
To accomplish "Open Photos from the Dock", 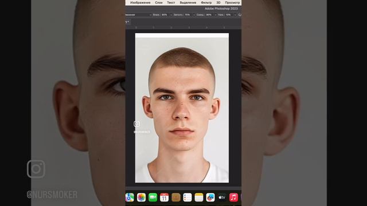I will [x=142, y=197].
